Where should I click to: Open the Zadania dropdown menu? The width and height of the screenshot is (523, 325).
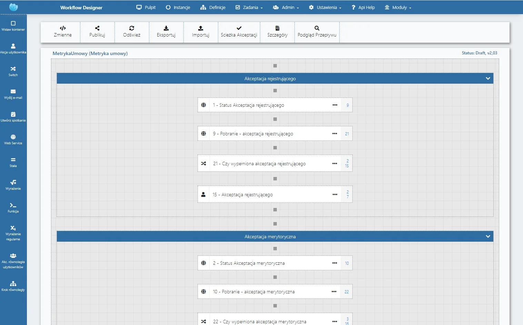click(x=249, y=7)
